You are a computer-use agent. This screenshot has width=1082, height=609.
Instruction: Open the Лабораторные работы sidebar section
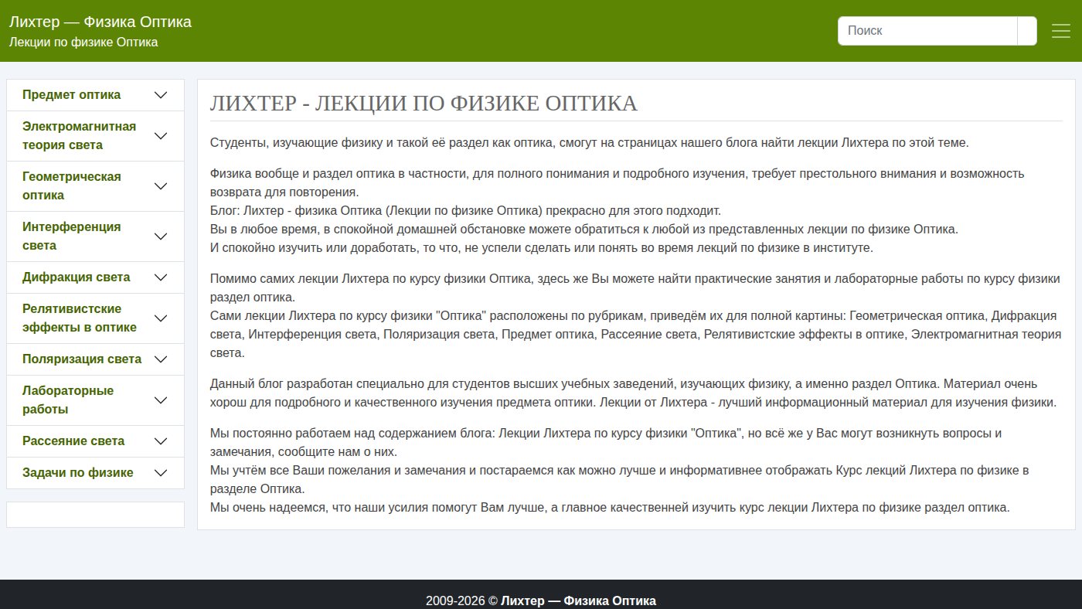95,400
